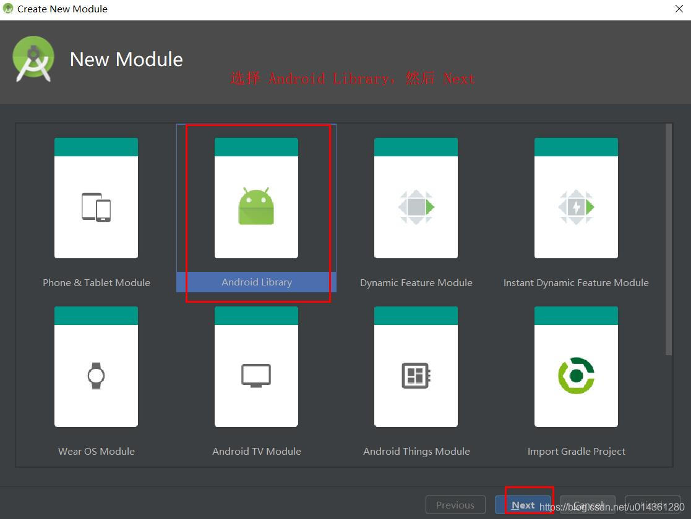
Task: Click the "Android Things Module" label
Action: 416,451
